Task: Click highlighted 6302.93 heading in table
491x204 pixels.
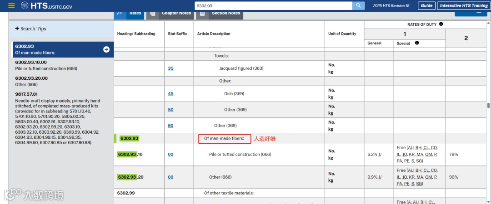Action: [129, 138]
